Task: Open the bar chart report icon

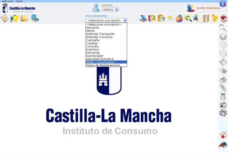Action: click(197, 18)
